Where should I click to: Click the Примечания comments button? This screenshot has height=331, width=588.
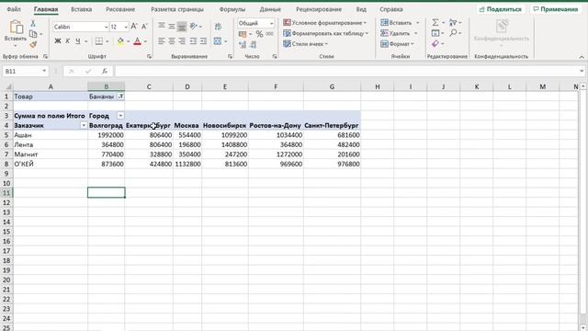[x=555, y=9]
